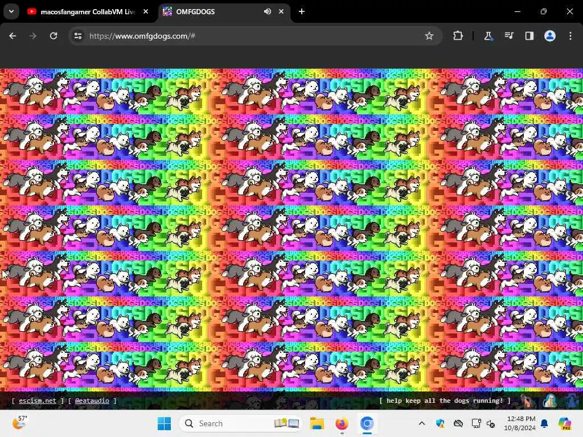The image size is (583, 437).
Task: Click the muted volume tray icon
Action: pos(491,423)
